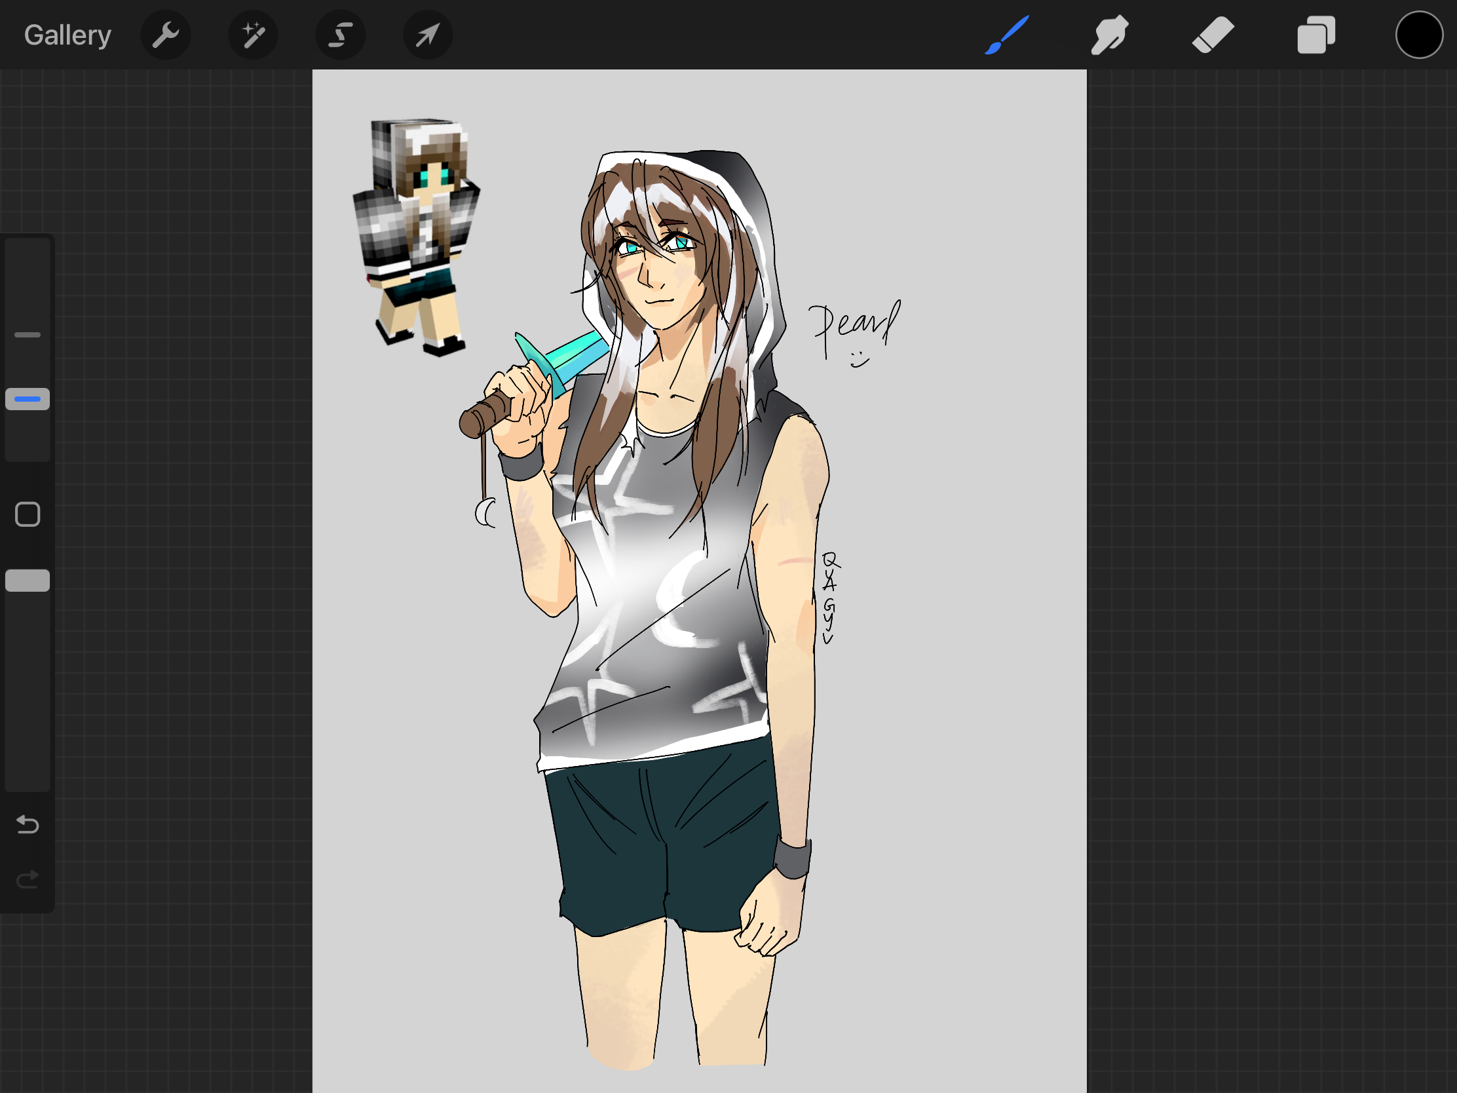Tap the brush size slider handle
The height and width of the screenshot is (1093, 1457).
[x=28, y=399]
